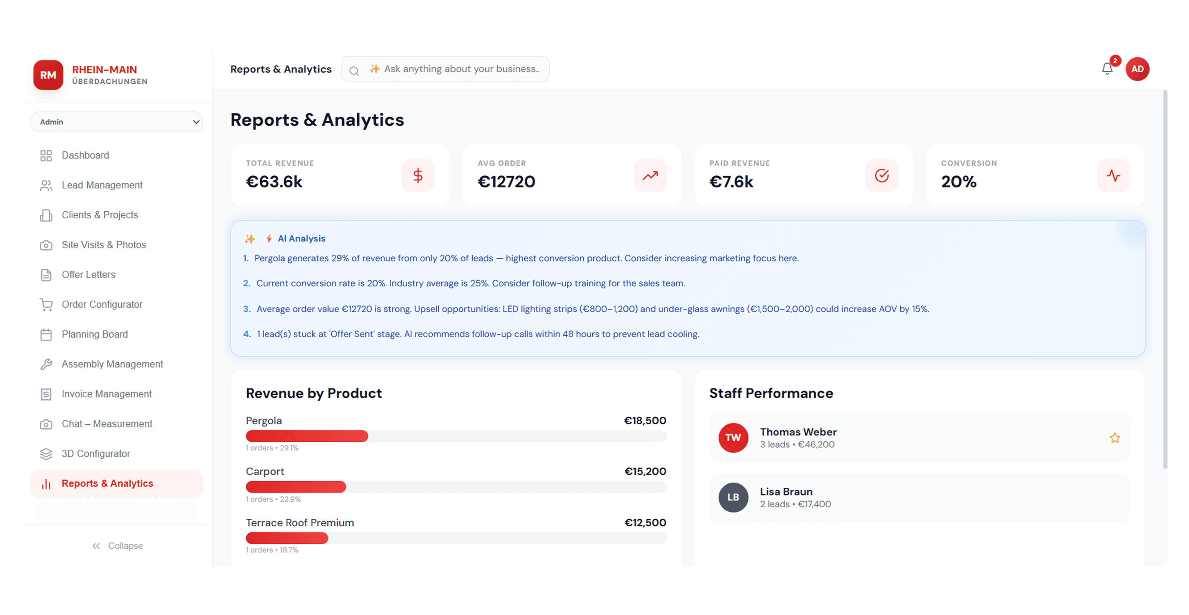This screenshot has height=615, width=1189.
Task: Click the €7.6k paid revenue value
Action: click(x=731, y=182)
